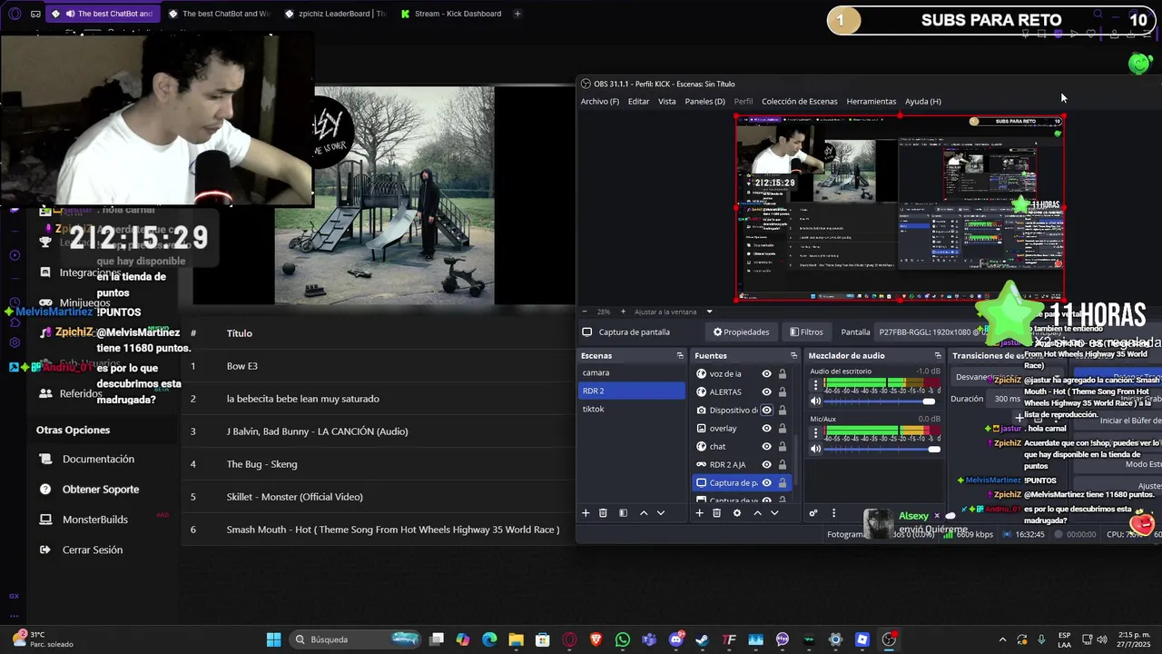Open Windows Start menu
Viewport: 1162px width, 654px height.
click(x=273, y=639)
